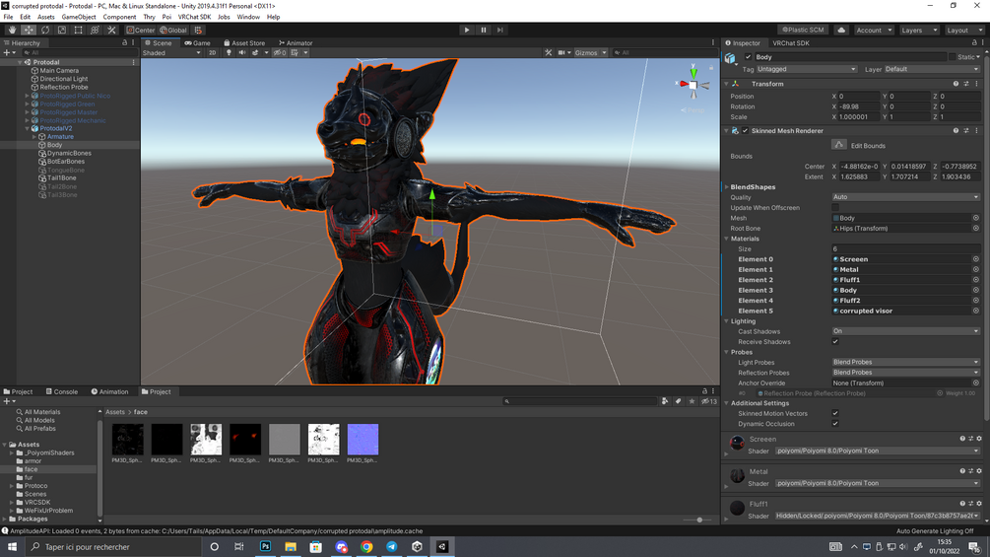
Task: Open the Account dropdown
Action: point(874,30)
